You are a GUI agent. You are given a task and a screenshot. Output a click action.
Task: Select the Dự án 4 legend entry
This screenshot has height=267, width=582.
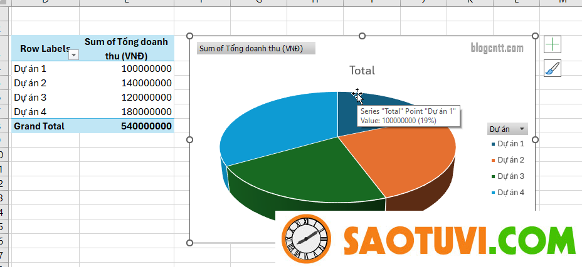coord(511,193)
